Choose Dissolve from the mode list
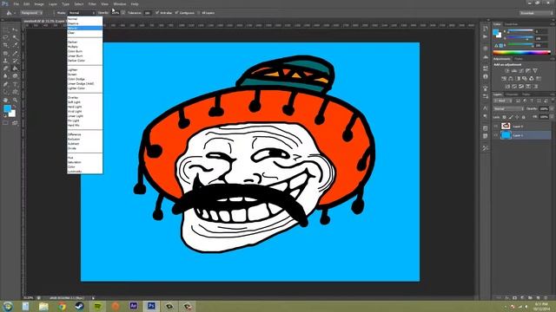This screenshot has height=312, width=556. click(73, 23)
